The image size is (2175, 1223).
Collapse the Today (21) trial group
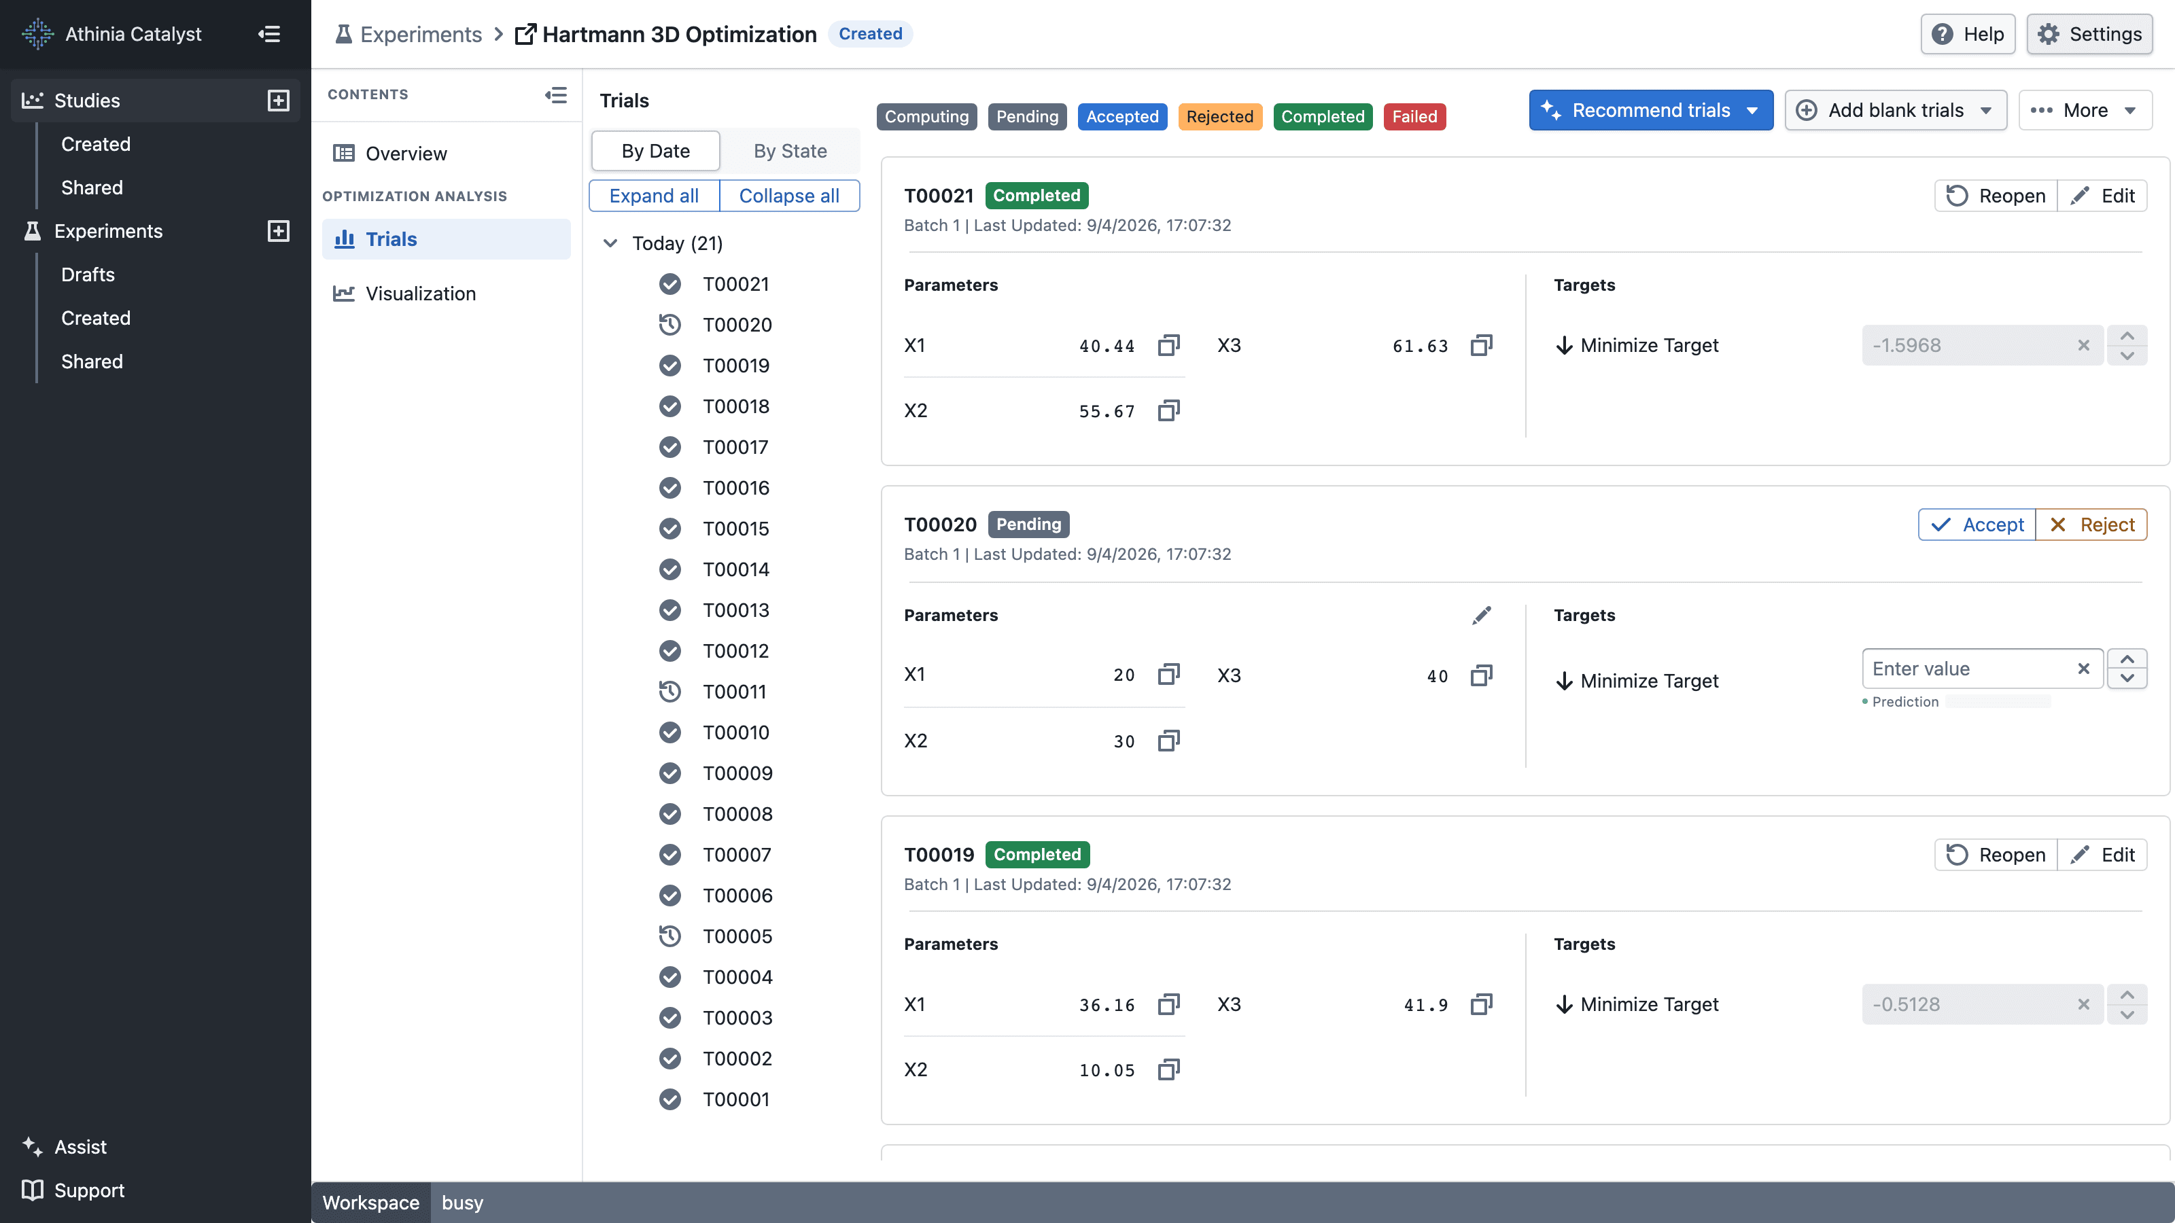(x=610, y=243)
